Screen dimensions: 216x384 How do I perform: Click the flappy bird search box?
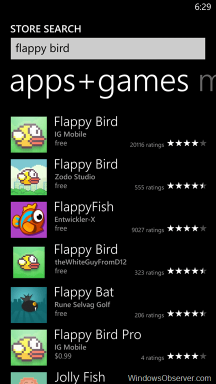point(108,48)
